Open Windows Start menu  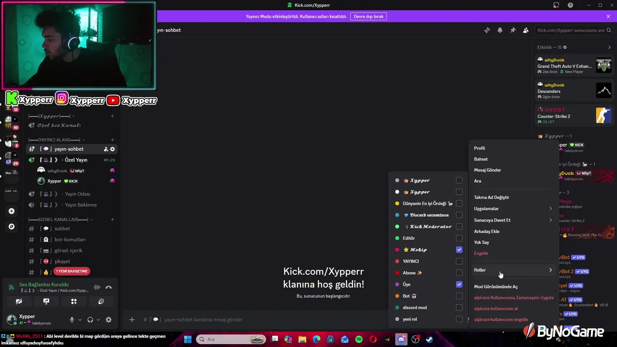pos(188,339)
